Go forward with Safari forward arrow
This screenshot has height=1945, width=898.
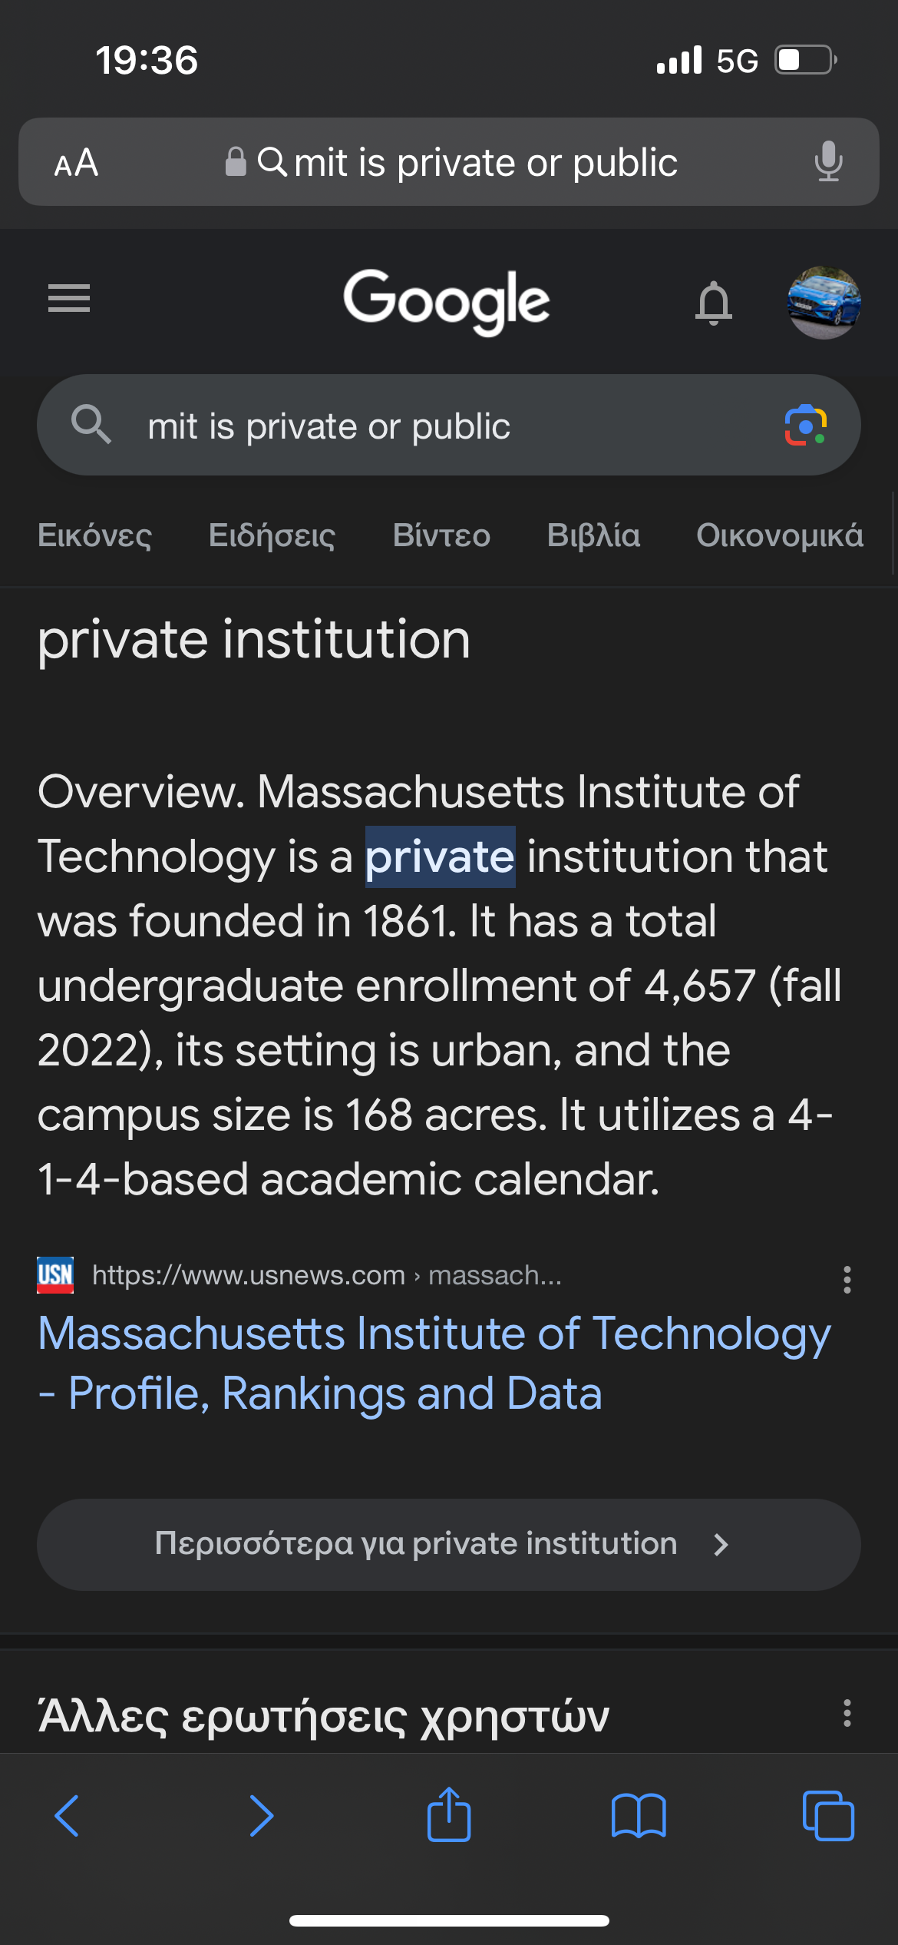[x=261, y=1816]
